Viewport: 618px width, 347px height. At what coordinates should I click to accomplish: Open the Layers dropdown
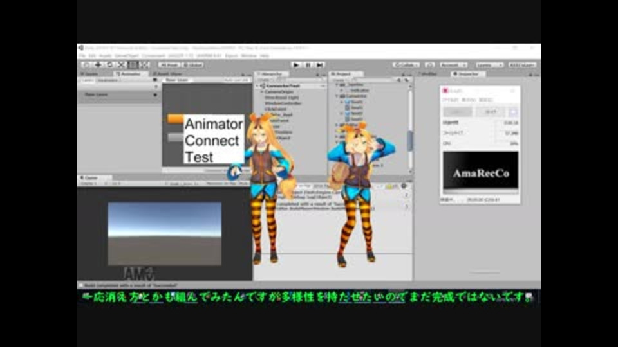[489, 65]
